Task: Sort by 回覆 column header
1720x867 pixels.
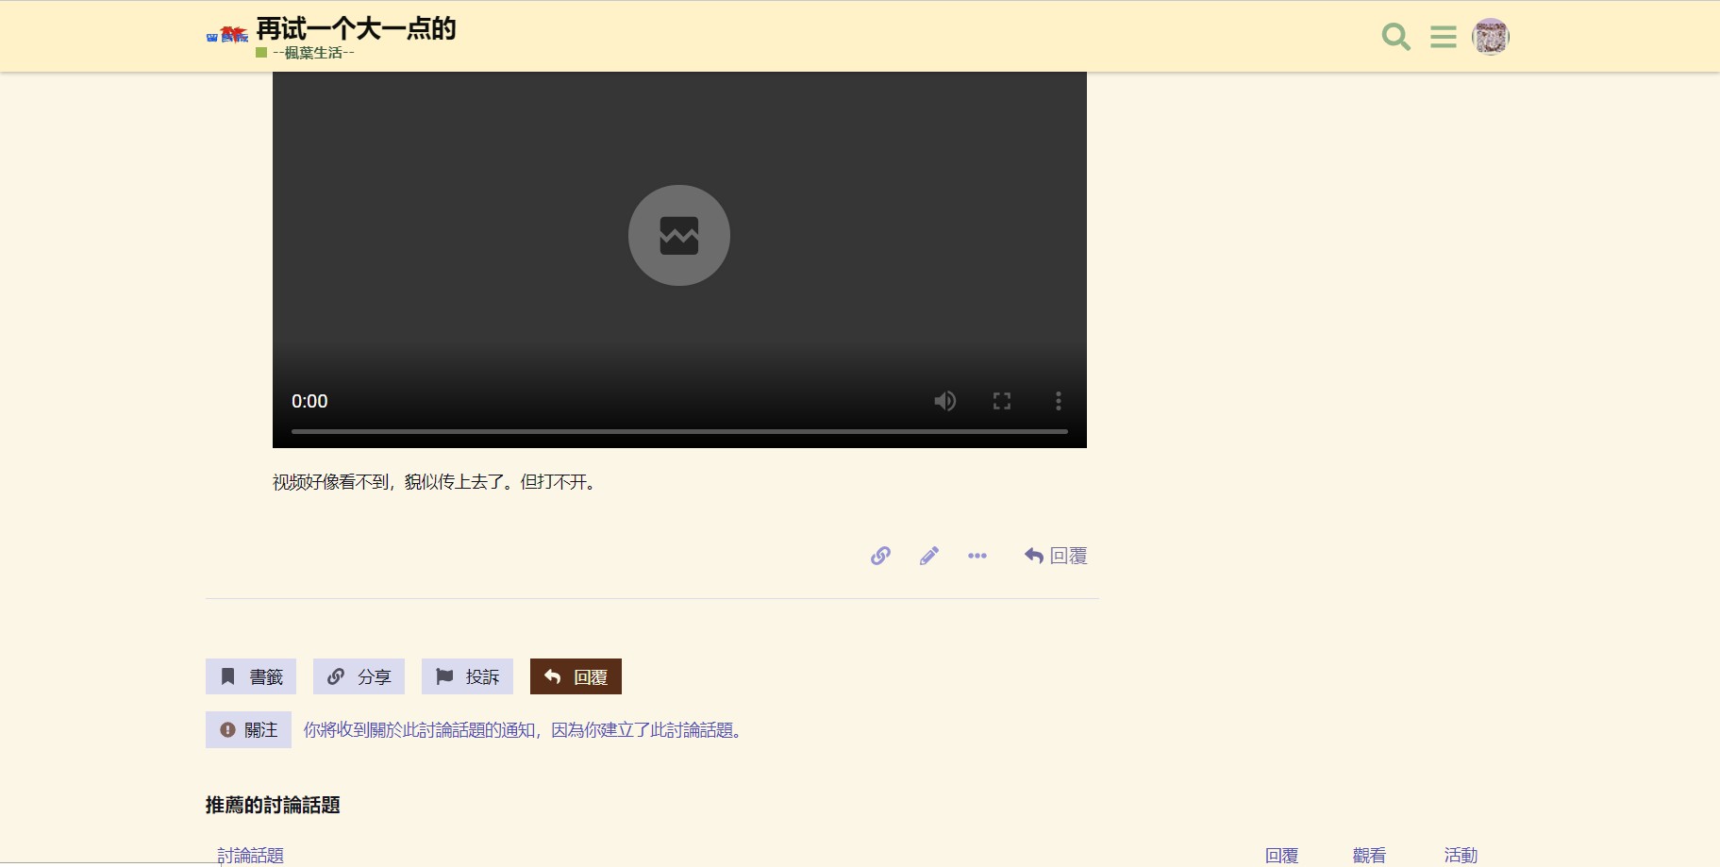Action: coord(1281,856)
